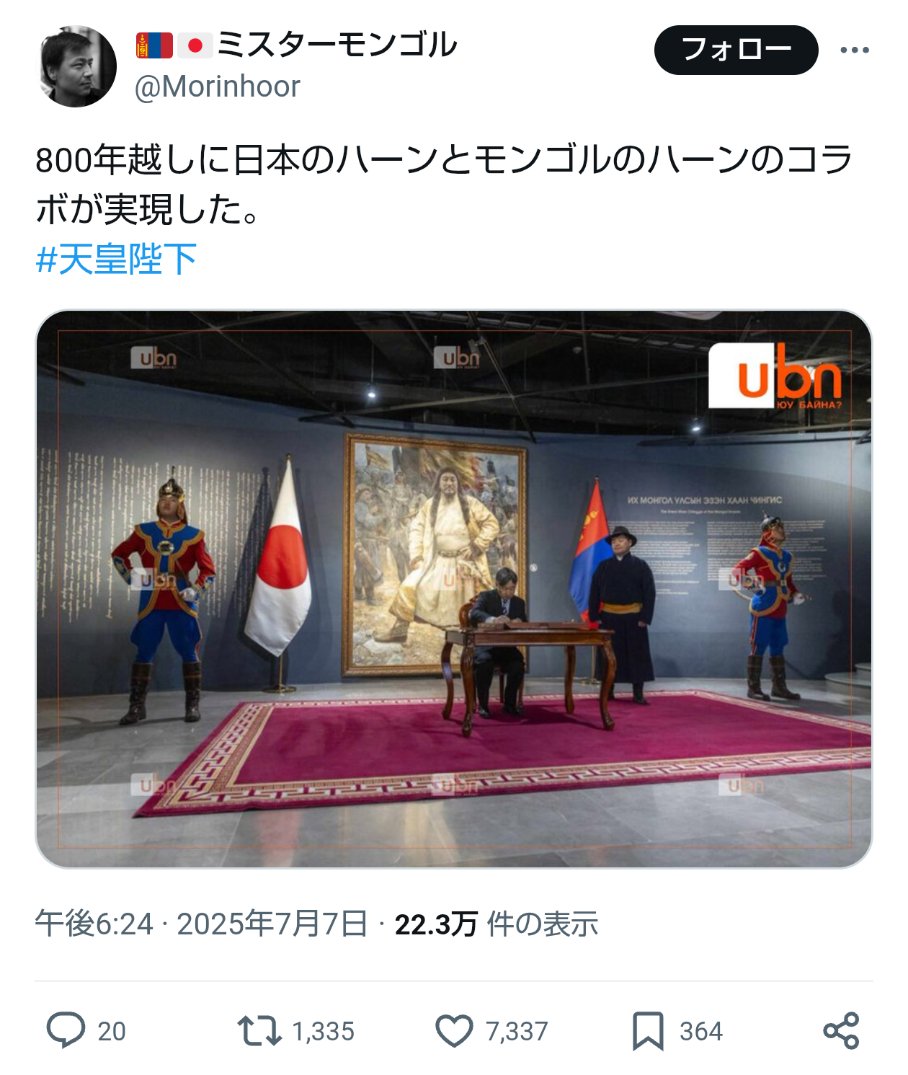Click the @Morinhoor handle
This screenshot has height=1075, width=908.
(x=217, y=87)
